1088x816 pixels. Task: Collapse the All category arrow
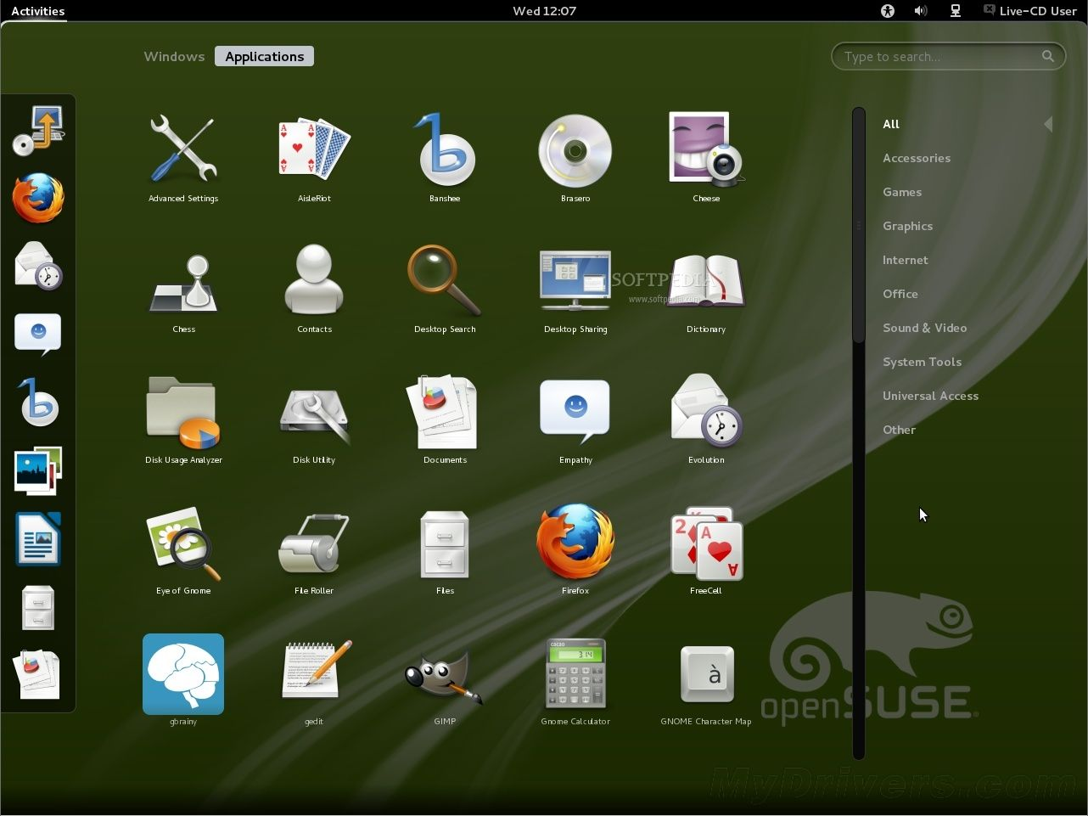[x=1049, y=124]
